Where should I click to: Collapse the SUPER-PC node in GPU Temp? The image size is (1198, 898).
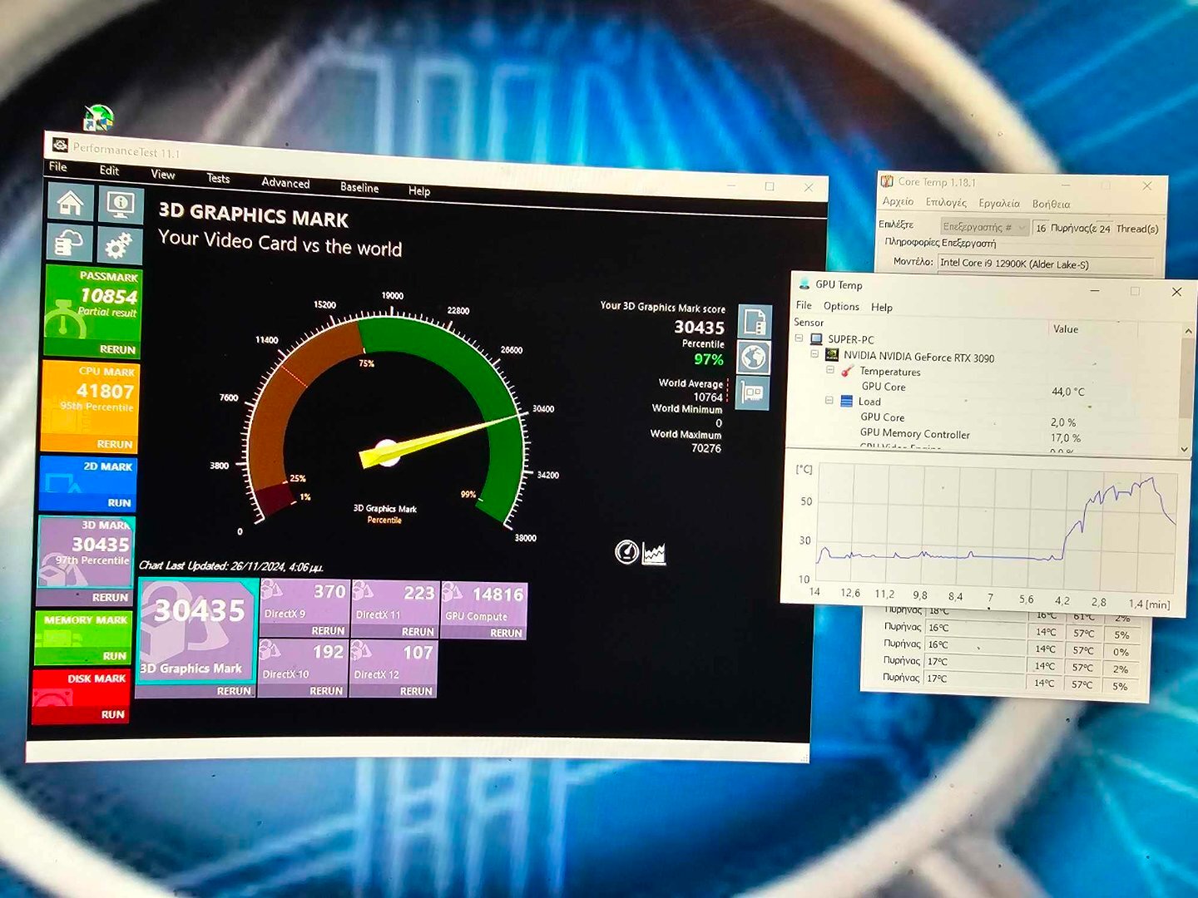(799, 338)
